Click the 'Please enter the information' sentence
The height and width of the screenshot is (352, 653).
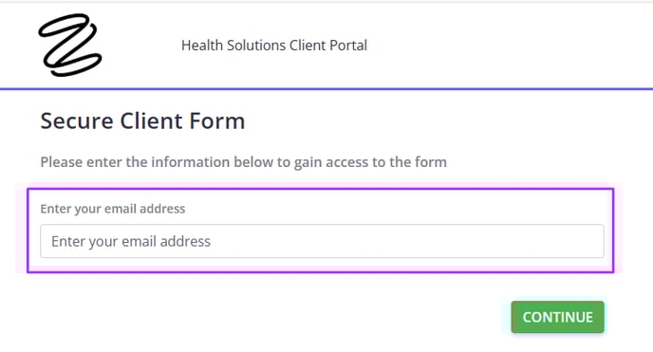[x=243, y=162]
